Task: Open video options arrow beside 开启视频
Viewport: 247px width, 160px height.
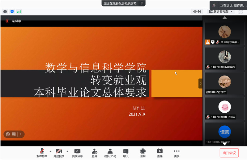Action: tap(67, 151)
